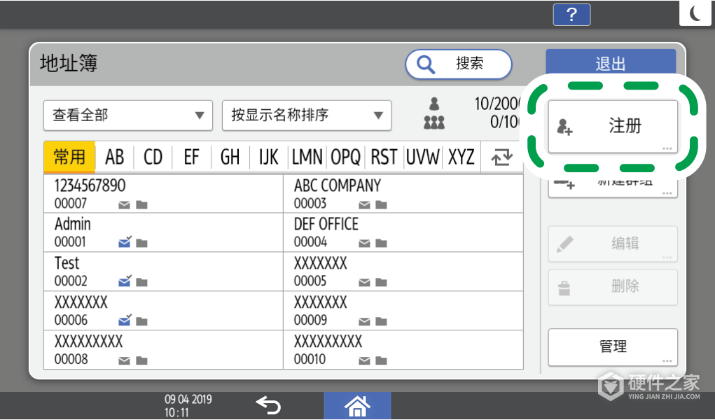
Task: Tap the blue email icon on Admin row
Action: 125,242
